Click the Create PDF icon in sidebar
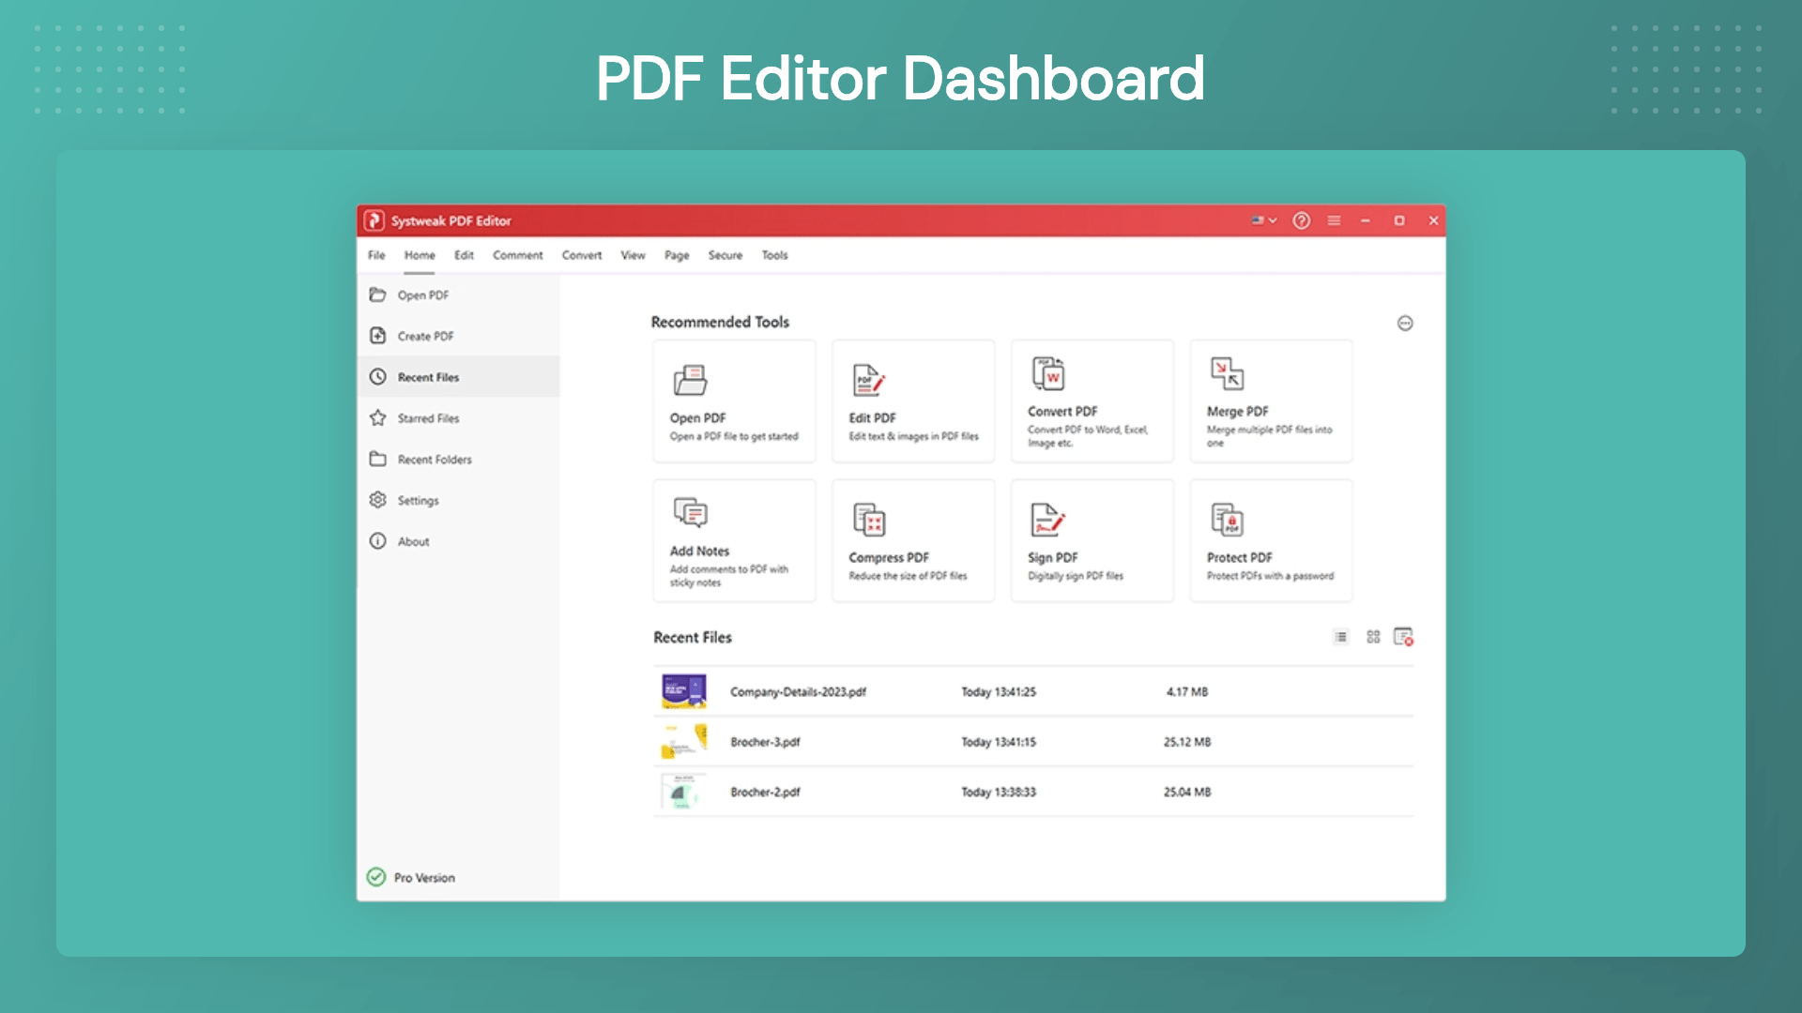Viewport: 1802px width, 1013px height. point(377,336)
